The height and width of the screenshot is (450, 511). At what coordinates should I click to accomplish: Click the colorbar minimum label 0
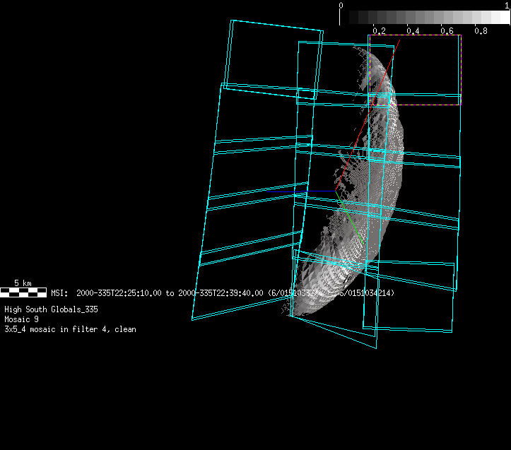[342, 5]
